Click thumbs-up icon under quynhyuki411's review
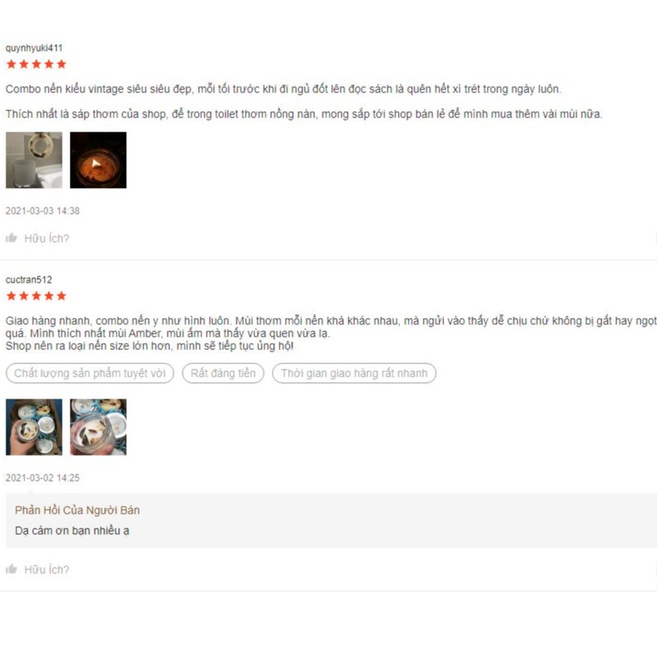 click(x=11, y=238)
